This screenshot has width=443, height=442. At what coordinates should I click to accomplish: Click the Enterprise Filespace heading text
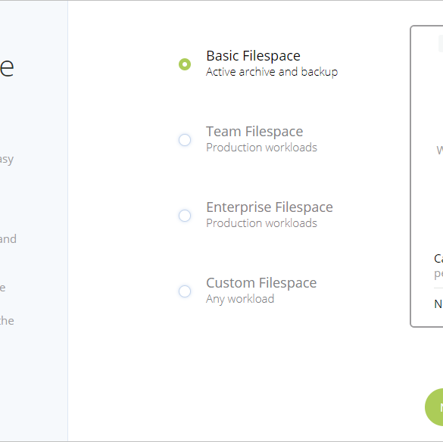pos(270,207)
